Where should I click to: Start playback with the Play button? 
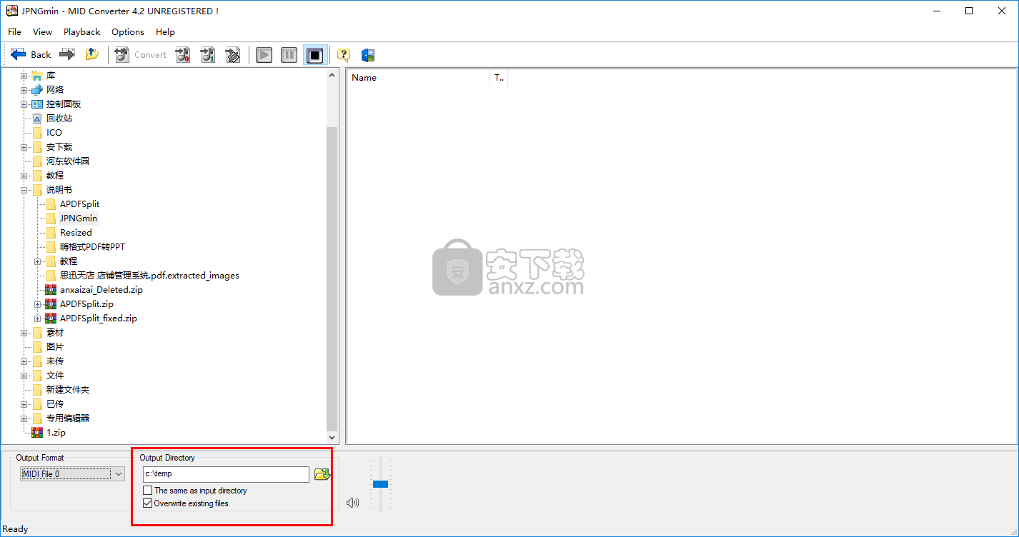pos(264,55)
